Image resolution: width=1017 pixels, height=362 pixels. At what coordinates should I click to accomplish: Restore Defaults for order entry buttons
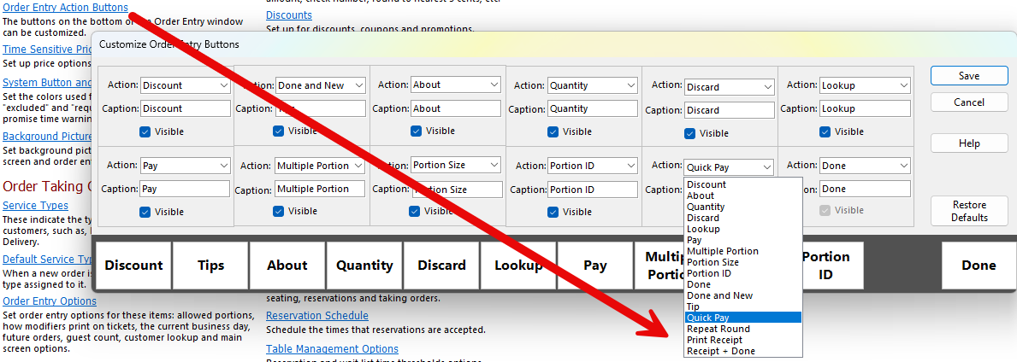point(968,212)
